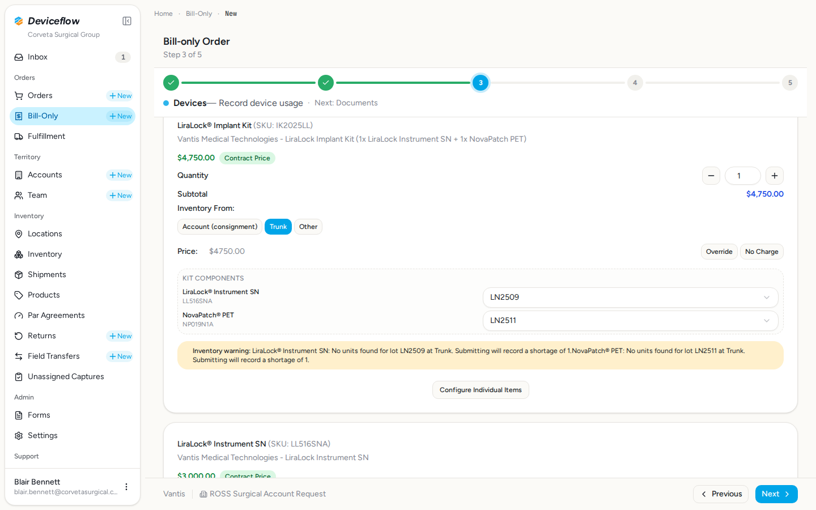Open the Forms document icon
This screenshot has width=816, height=510.
(x=19, y=415)
